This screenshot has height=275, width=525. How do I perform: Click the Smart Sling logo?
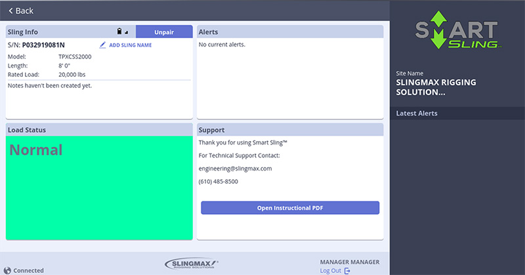coord(457,30)
